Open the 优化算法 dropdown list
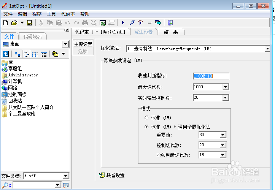 [267, 49]
